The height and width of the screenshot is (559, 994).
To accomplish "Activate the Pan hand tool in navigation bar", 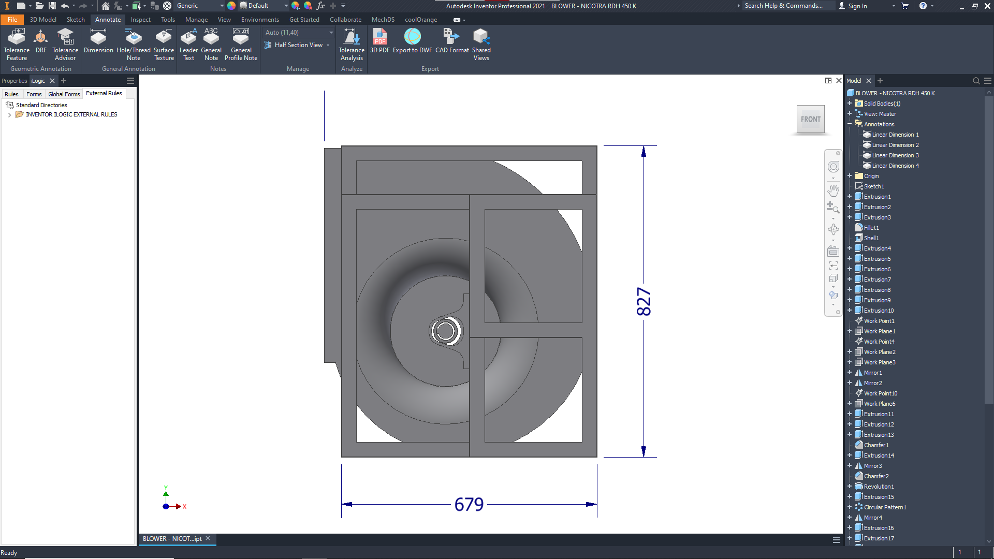I will [833, 190].
